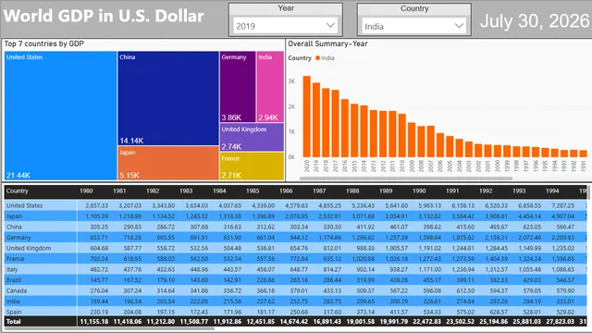
Task: Select the Germany table row label
Action: (x=18, y=238)
